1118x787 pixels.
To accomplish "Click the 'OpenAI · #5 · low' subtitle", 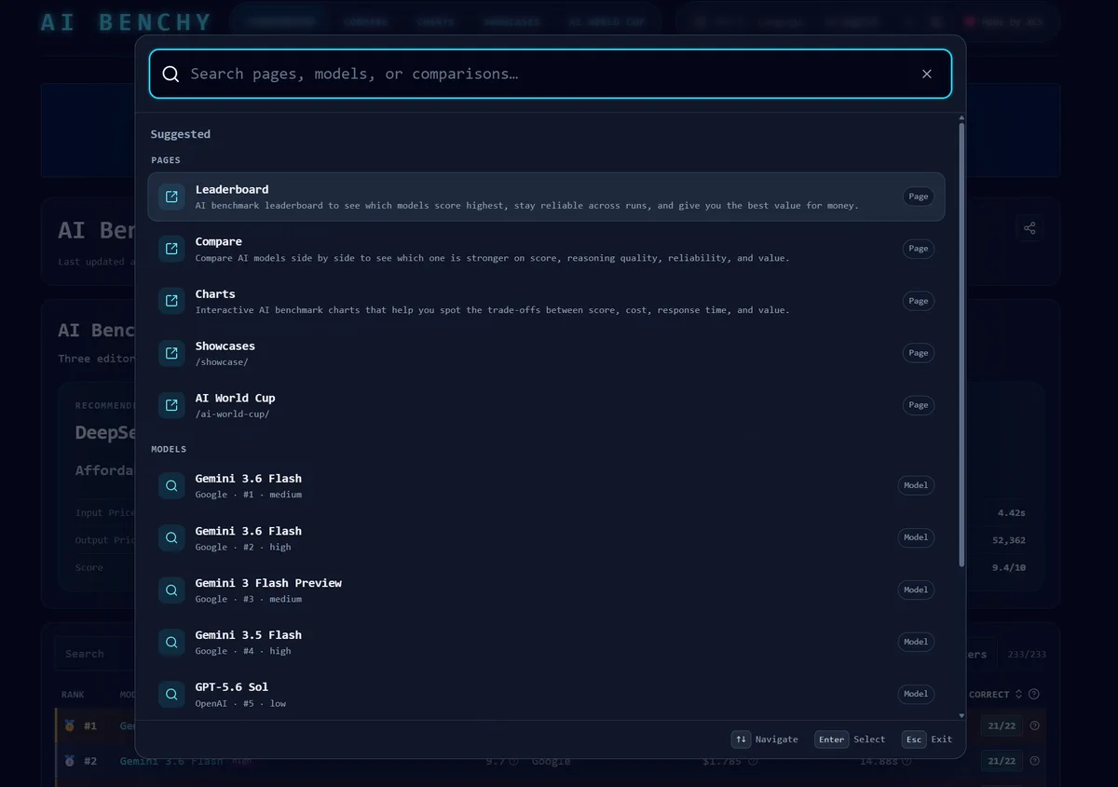I will 240,703.
